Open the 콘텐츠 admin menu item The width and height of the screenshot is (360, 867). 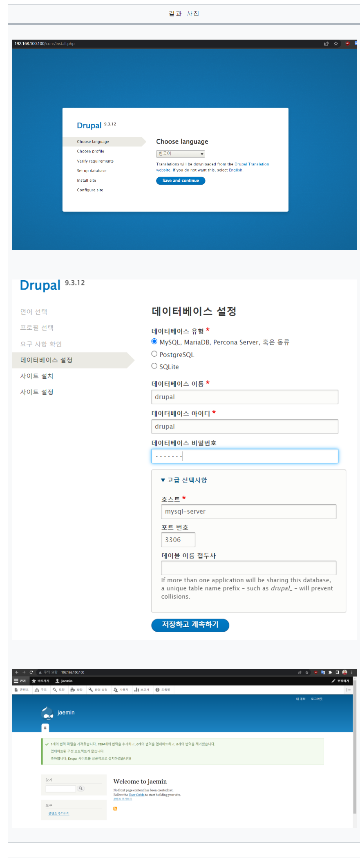[x=22, y=690]
